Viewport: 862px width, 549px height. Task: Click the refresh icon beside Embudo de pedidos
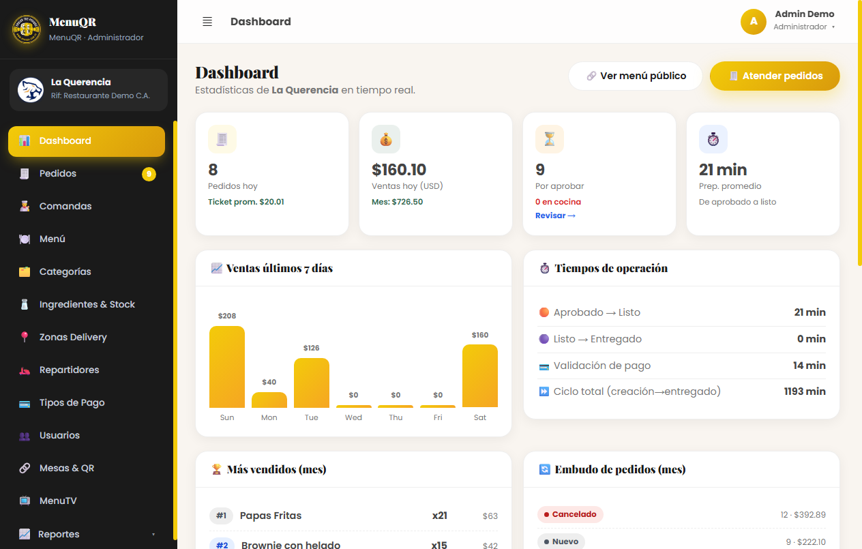tap(544, 469)
